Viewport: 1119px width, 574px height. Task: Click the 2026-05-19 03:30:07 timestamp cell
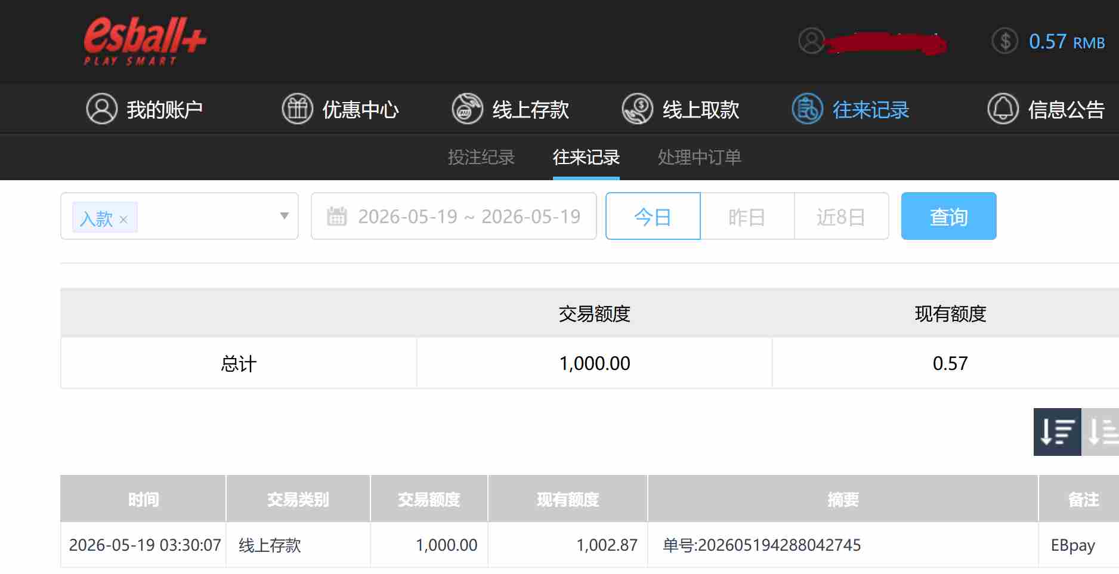coord(144,545)
